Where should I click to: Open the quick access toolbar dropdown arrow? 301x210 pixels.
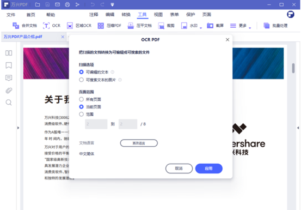click(x=113, y=4)
